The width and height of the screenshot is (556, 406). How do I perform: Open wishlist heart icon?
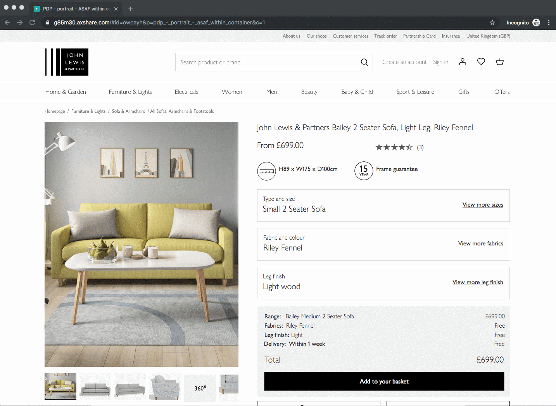[x=481, y=62]
